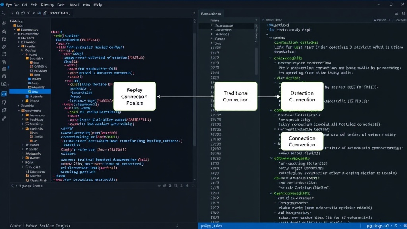Select the highlighted blue item in project tree
Screen dimensions: 407x229
(30, 91)
